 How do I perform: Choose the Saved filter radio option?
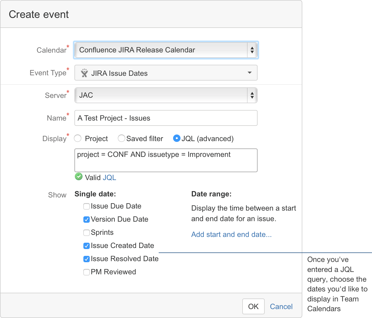[x=122, y=138]
